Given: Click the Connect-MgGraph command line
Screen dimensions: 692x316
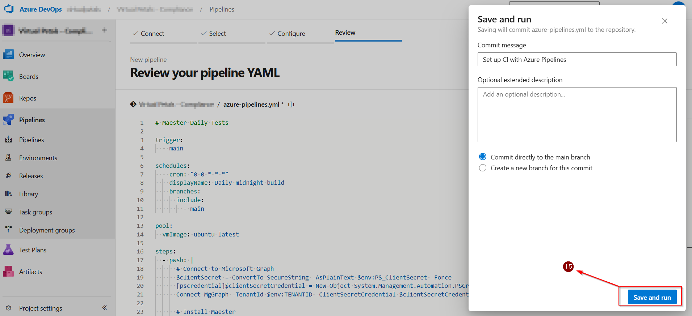Looking at the screenshot, I should (x=322, y=294).
